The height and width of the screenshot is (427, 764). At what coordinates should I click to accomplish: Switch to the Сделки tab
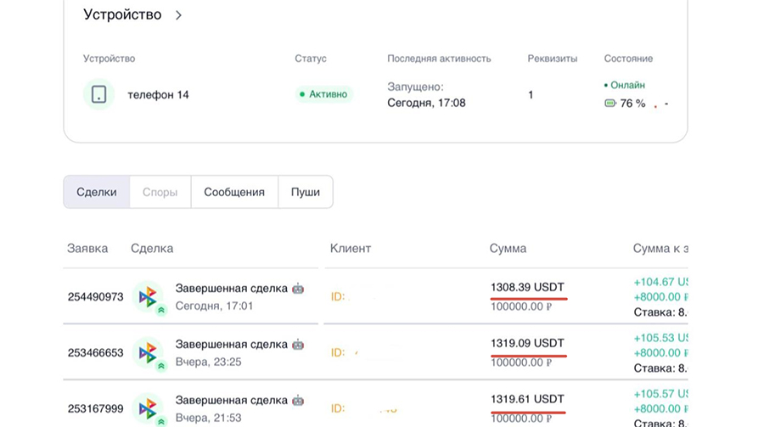click(x=97, y=192)
